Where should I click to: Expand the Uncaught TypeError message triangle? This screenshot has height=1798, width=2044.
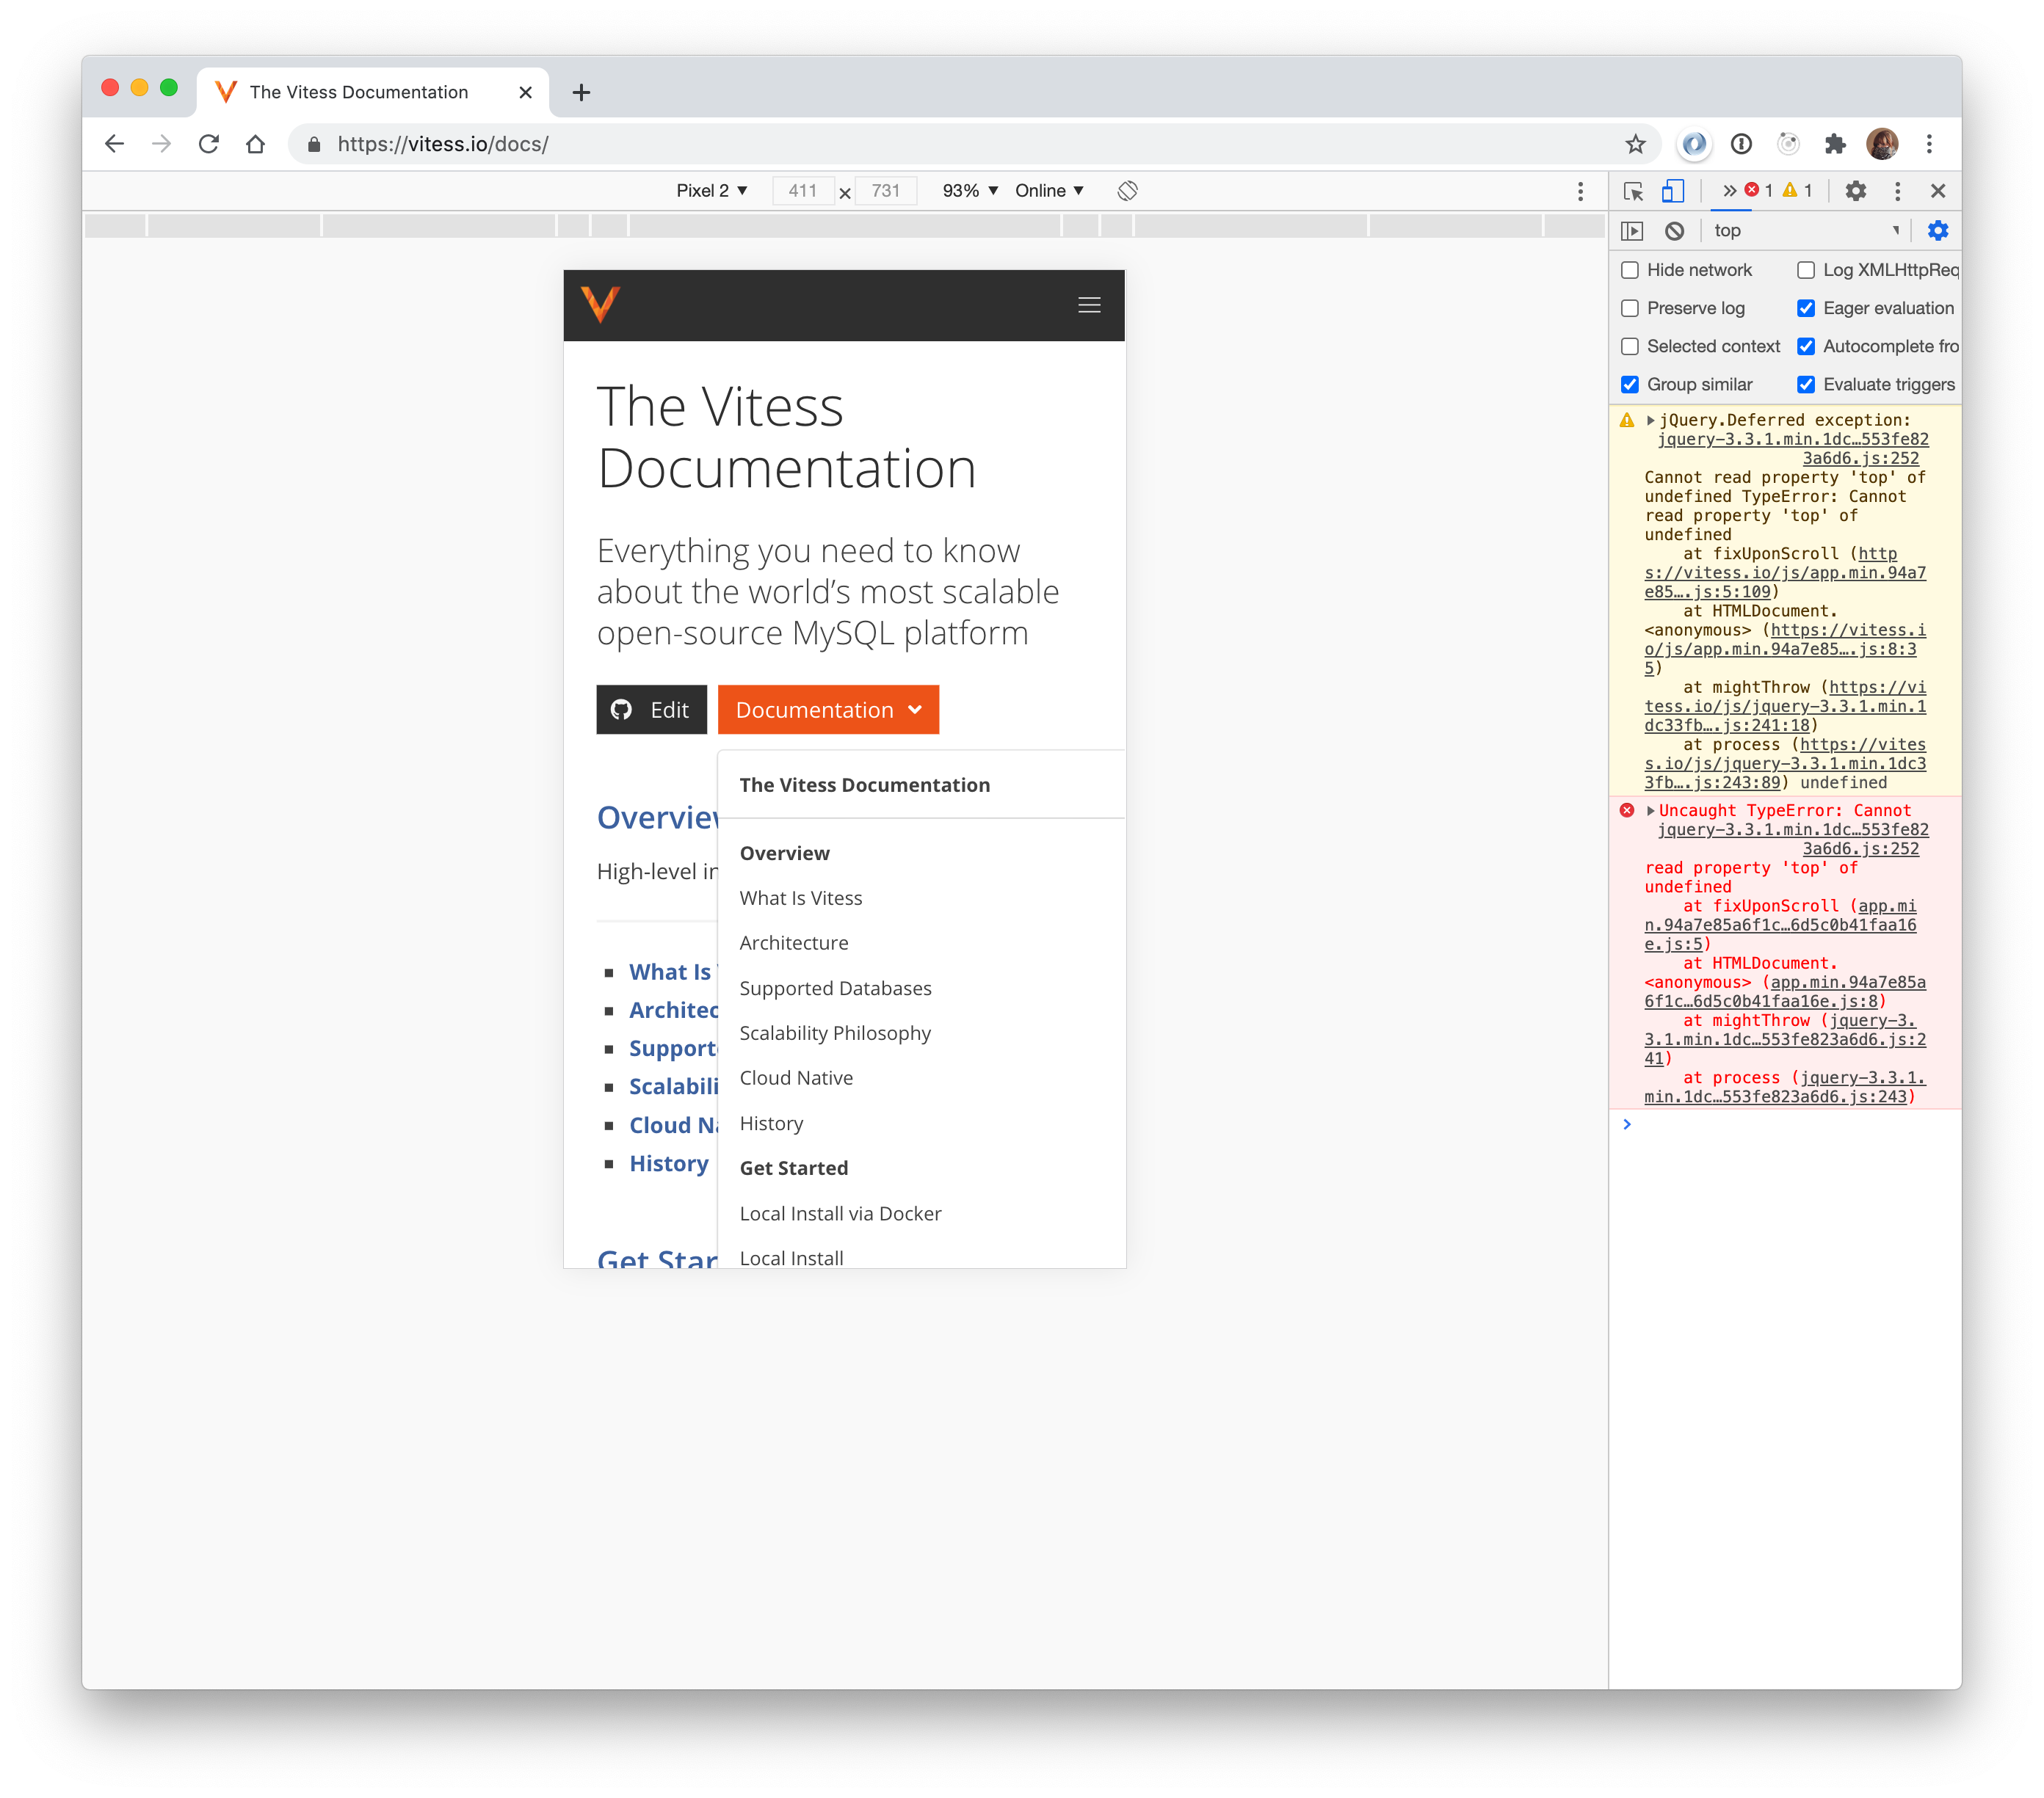tap(1650, 810)
